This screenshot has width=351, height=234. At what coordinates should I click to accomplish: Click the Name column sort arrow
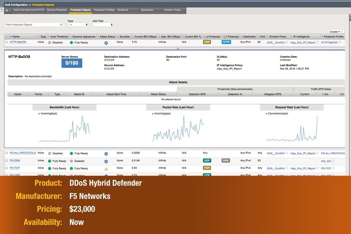click(11, 37)
